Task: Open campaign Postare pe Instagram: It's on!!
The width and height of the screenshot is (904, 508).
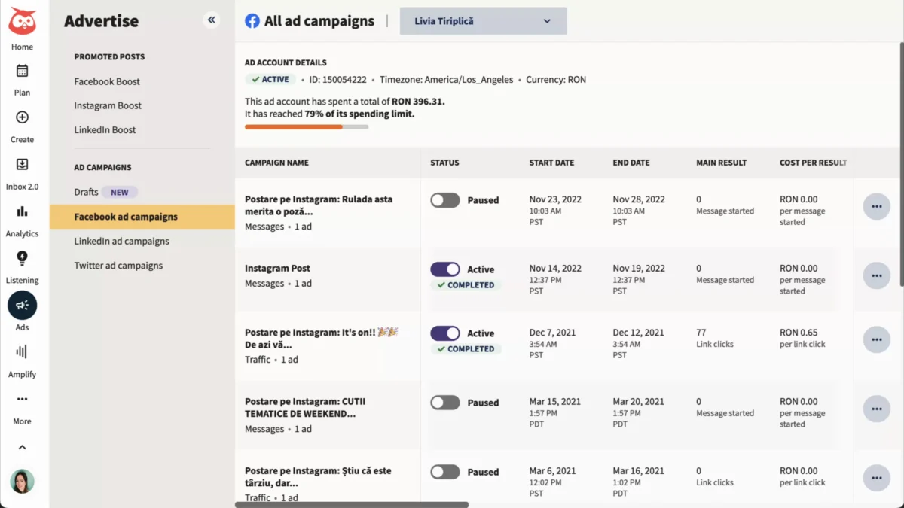Action: (322, 339)
